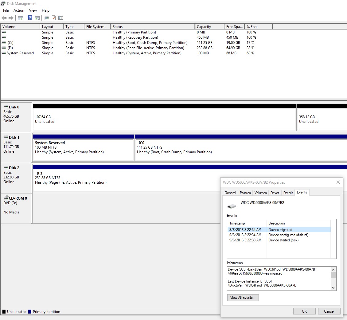Click the Forward navigation arrow icon

(x=11, y=18)
